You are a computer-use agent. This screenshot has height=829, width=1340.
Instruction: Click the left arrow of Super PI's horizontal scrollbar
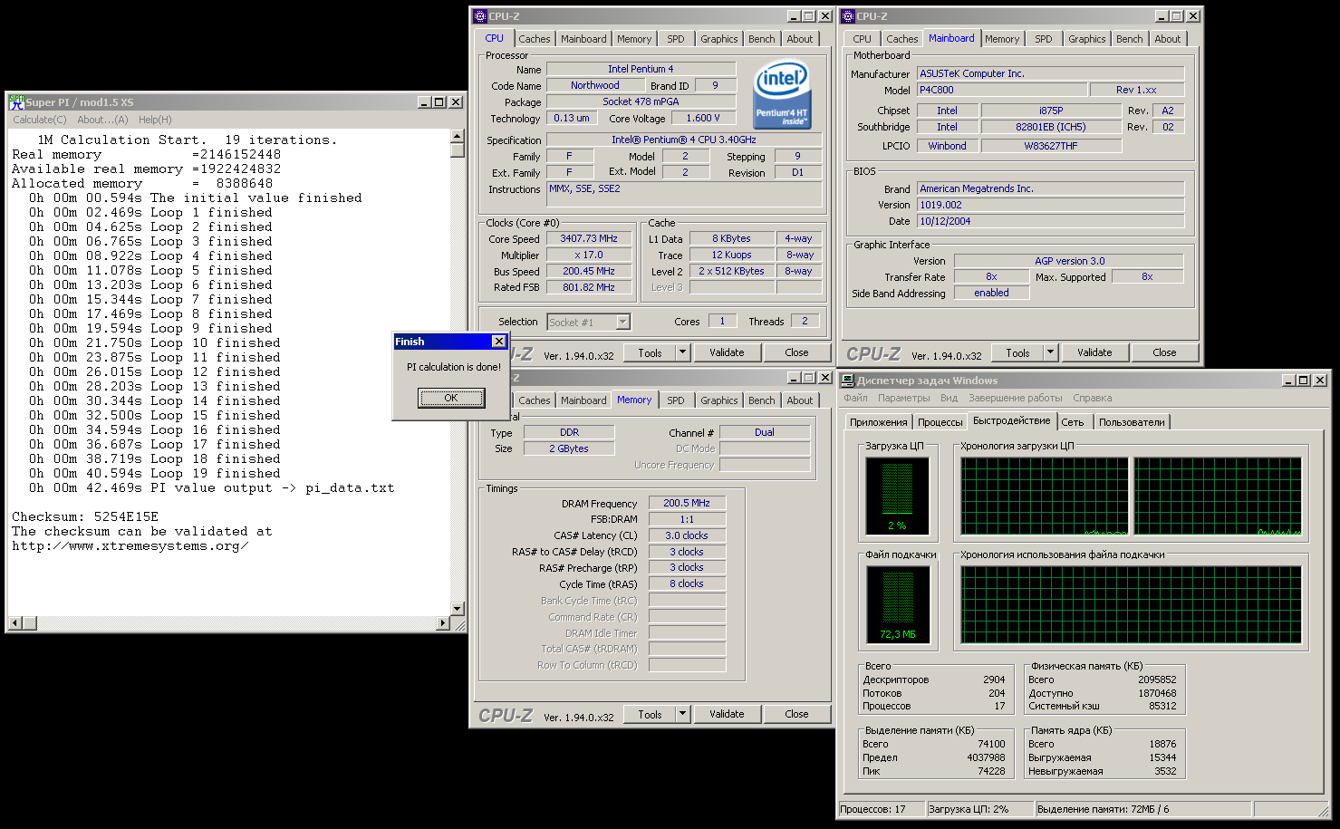coord(15,623)
